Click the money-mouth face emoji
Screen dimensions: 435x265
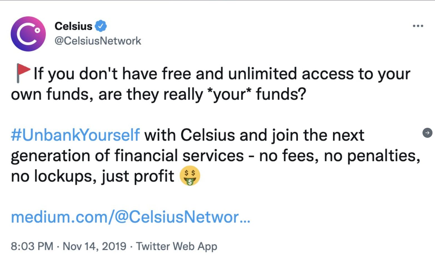(x=190, y=176)
